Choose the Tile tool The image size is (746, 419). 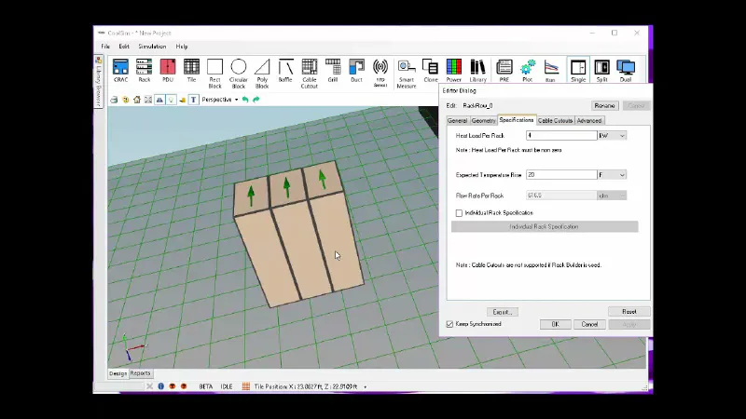191,71
